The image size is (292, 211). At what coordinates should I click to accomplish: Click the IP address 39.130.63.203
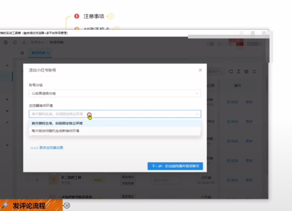coord(206,183)
